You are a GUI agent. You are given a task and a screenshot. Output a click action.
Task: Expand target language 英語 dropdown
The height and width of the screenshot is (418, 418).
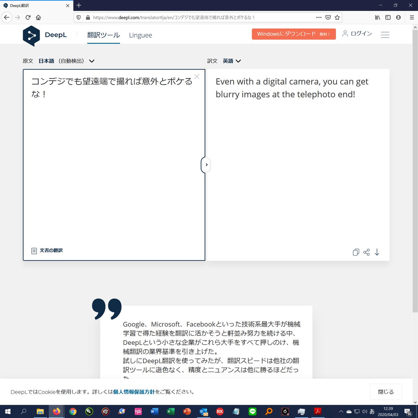tap(232, 61)
